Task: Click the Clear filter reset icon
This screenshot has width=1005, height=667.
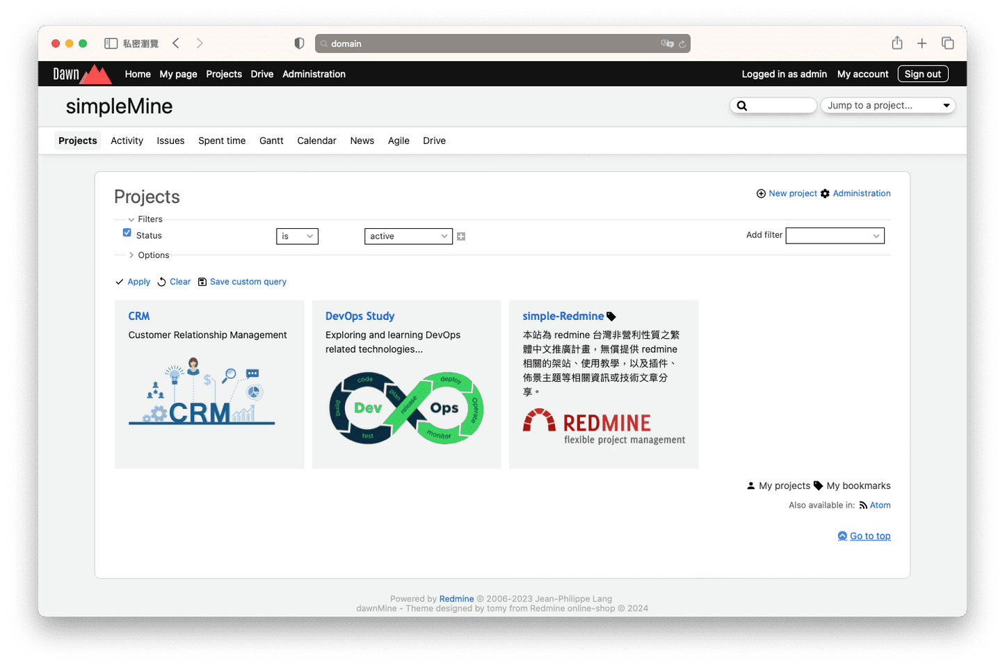Action: (x=161, y=282)
